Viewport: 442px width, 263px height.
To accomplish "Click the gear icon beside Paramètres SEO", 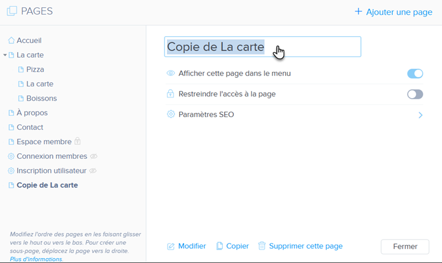I will 171,115.
